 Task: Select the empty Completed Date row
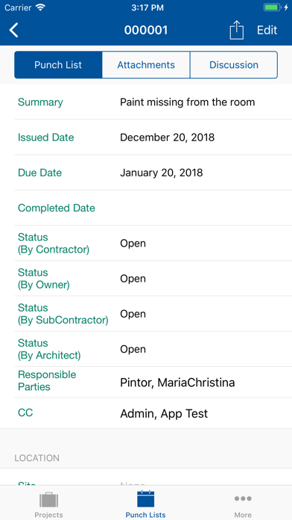pos(153,208)
